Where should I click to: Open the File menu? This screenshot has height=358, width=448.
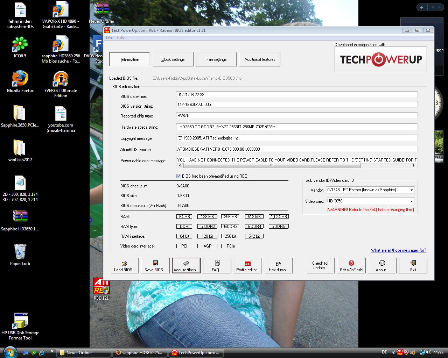coord(109,37)
